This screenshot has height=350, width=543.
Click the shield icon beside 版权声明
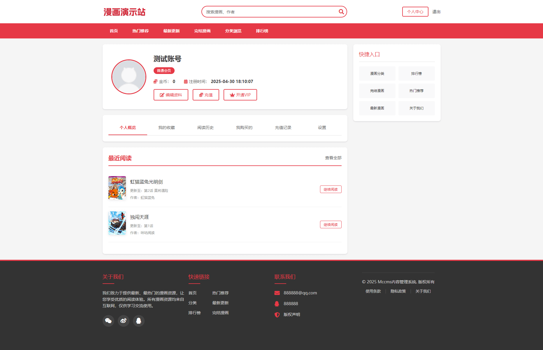coord(277,314)
